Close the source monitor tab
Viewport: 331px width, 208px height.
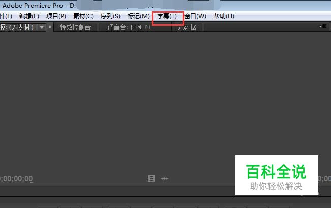pyautogui.click(x=50, y=27)
